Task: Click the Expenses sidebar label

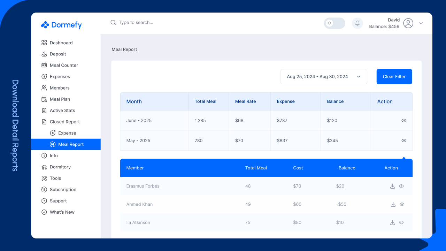Action: [x=60, y=77]
